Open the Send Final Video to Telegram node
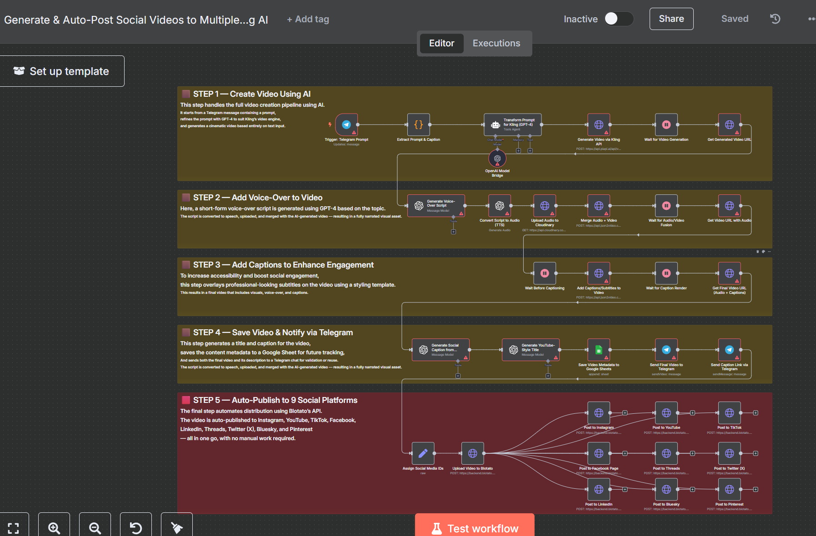This screenshot has width=816, height=536. [666, 350]
